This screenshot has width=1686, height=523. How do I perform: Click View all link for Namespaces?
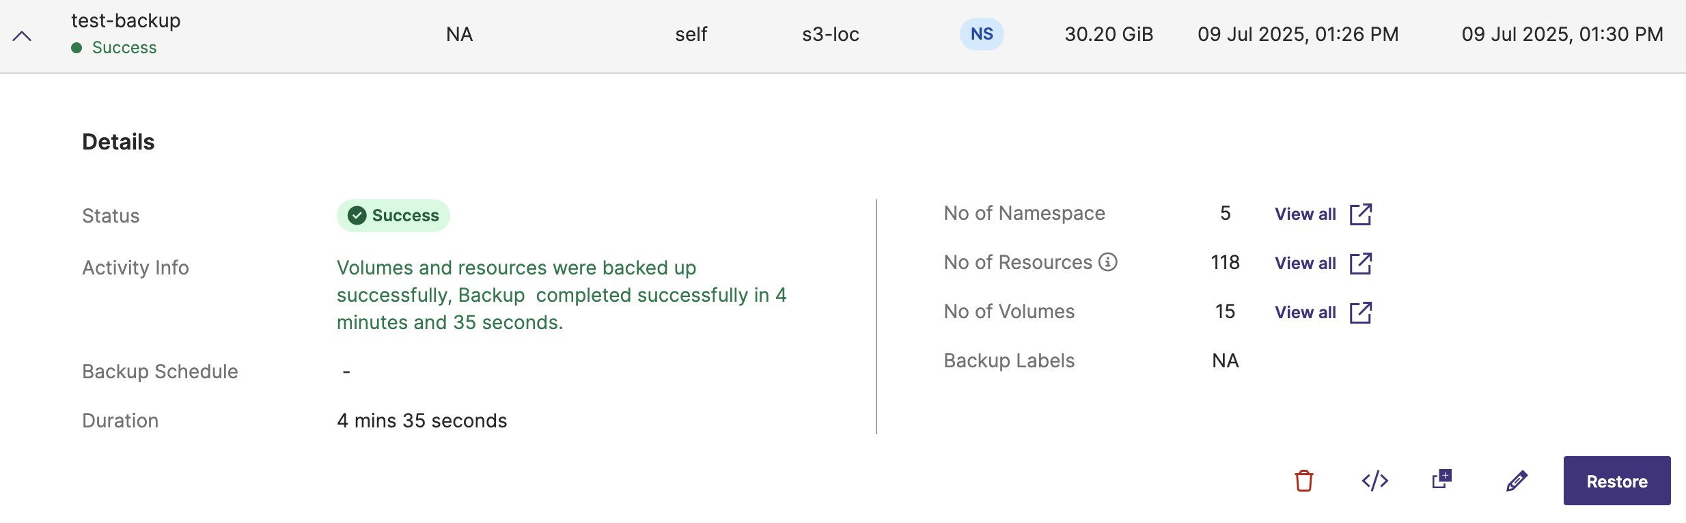1305,214
